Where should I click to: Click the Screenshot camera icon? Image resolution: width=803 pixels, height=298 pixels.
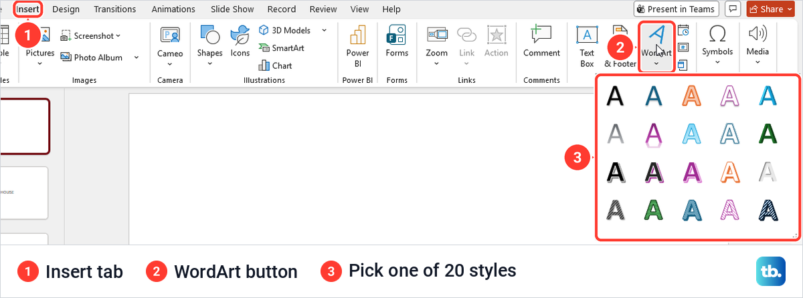(x=66, y=35)
